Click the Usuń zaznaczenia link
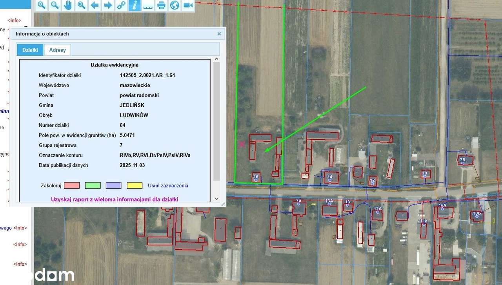This screenshot has width=502, height=285. [x=168, y=185]
